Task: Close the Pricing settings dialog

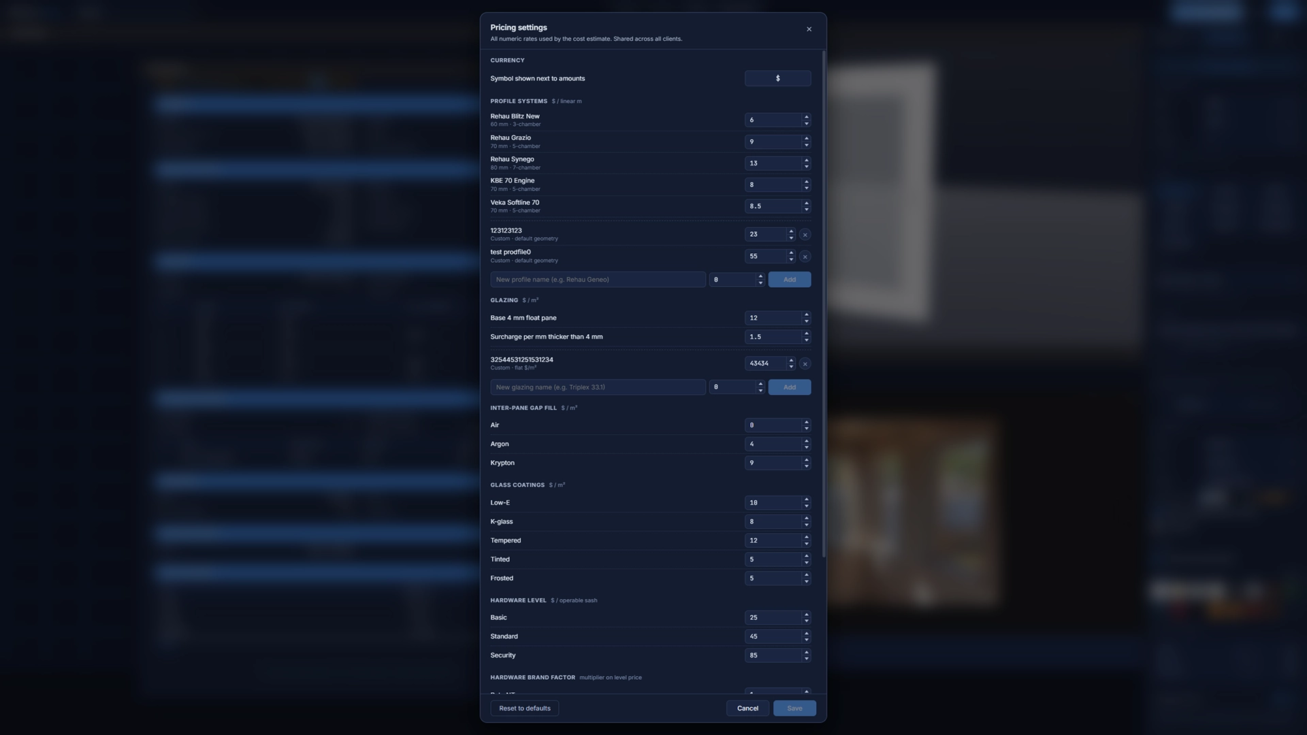Action: [809, 29]
